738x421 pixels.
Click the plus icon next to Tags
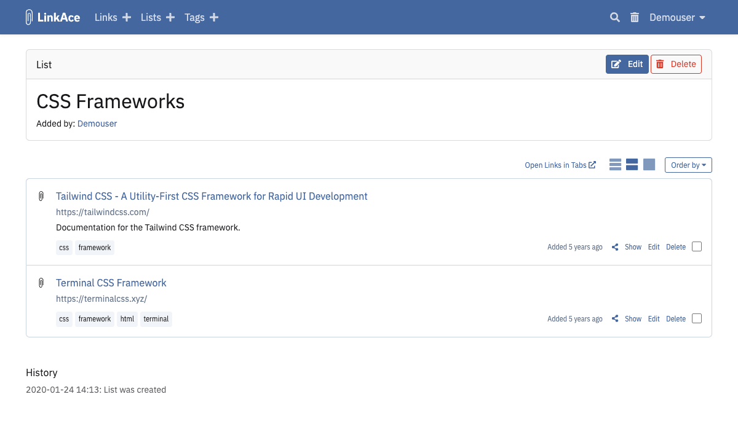[214, 18]
